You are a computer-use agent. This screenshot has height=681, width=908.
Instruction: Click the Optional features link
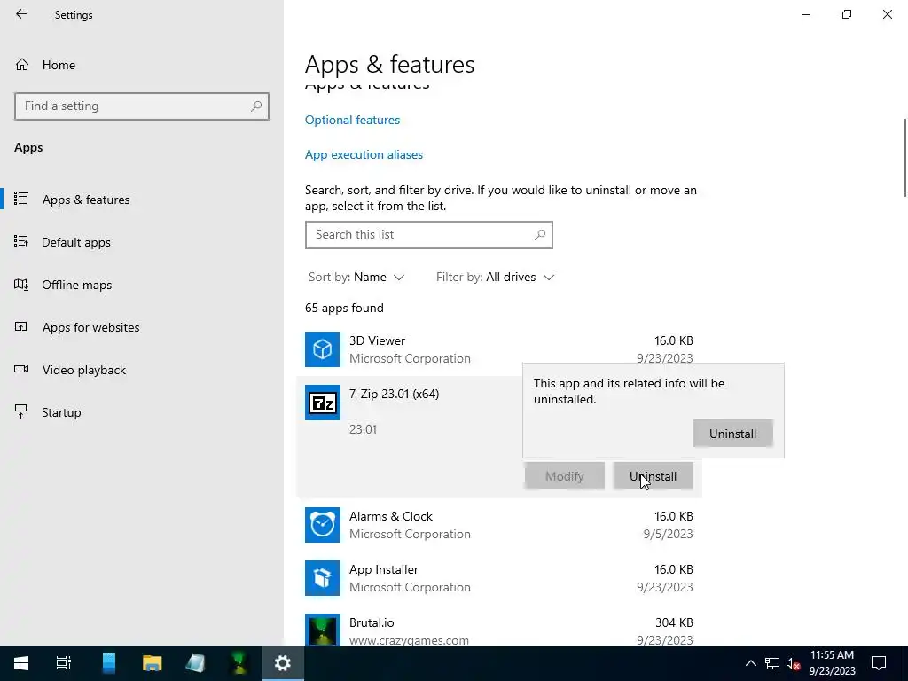point(352,120)
